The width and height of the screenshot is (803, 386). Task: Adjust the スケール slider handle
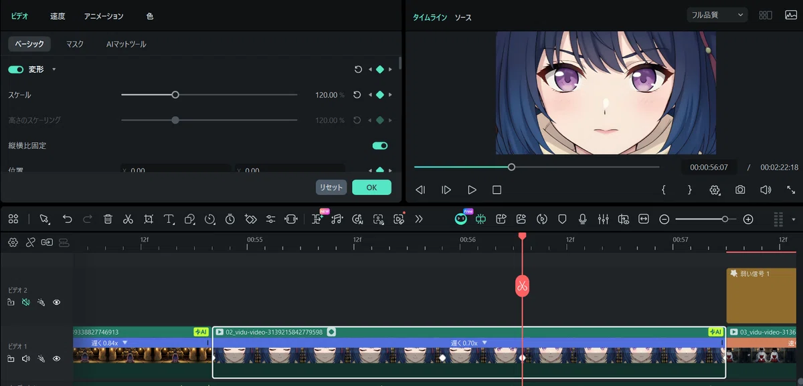pyautogui.click(x=175, y=95)
